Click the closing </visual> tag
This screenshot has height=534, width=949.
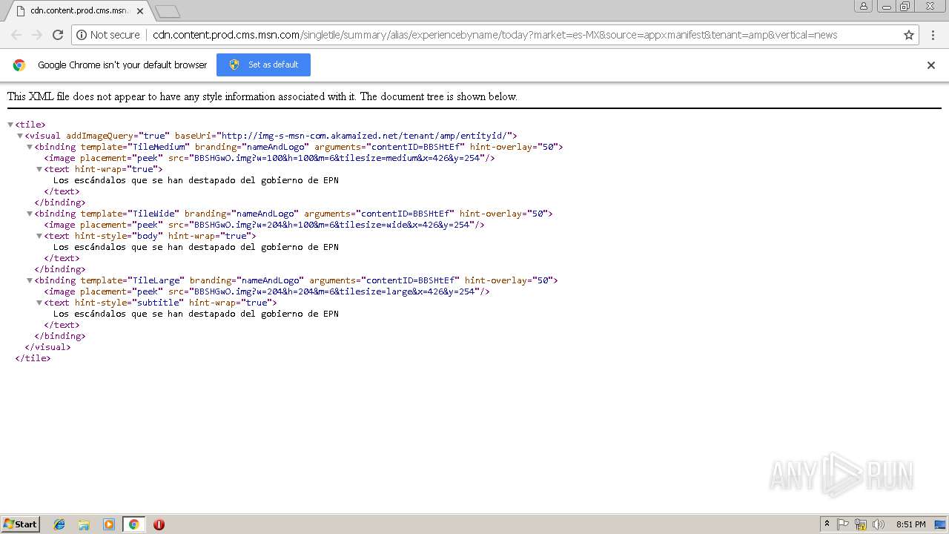[47, 347]
